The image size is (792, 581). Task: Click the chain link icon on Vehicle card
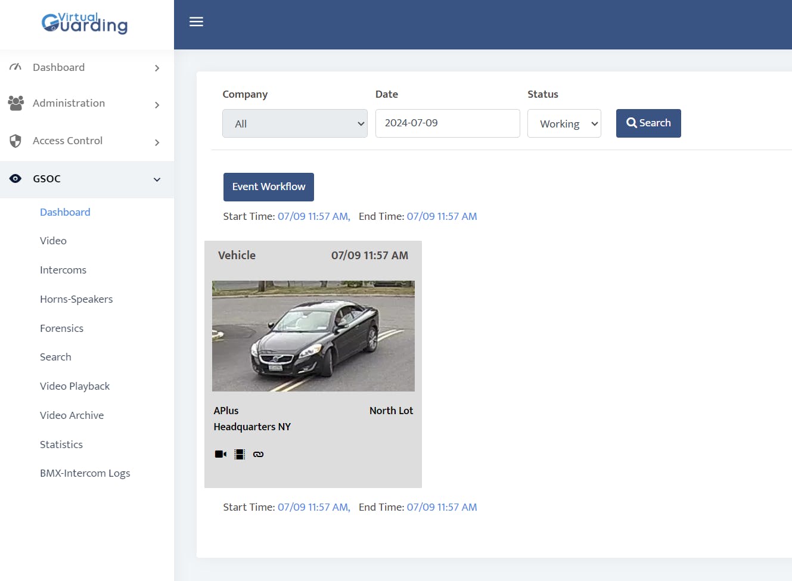click(x=258, y=454)
